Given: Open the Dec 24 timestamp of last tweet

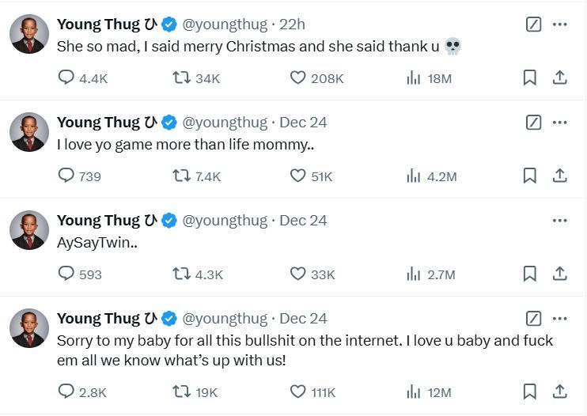Looking at the screenshot, I should tap(303, 319).
